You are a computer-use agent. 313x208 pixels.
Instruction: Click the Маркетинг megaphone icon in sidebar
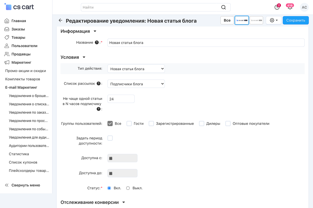pyautogui.click(x=7, y=62)
